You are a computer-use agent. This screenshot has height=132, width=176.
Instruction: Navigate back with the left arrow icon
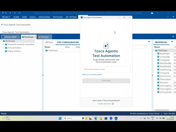[15, 13]
